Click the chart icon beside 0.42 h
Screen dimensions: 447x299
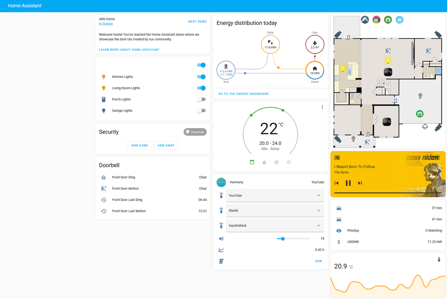[x=221, y=250]
